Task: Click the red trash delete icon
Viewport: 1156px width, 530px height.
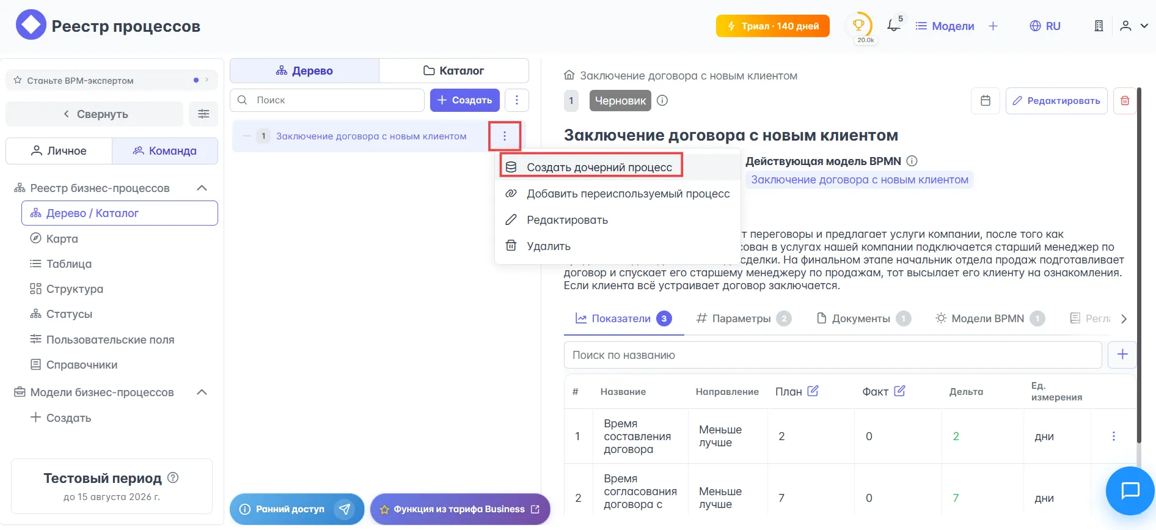Action: pos(1124,101)
